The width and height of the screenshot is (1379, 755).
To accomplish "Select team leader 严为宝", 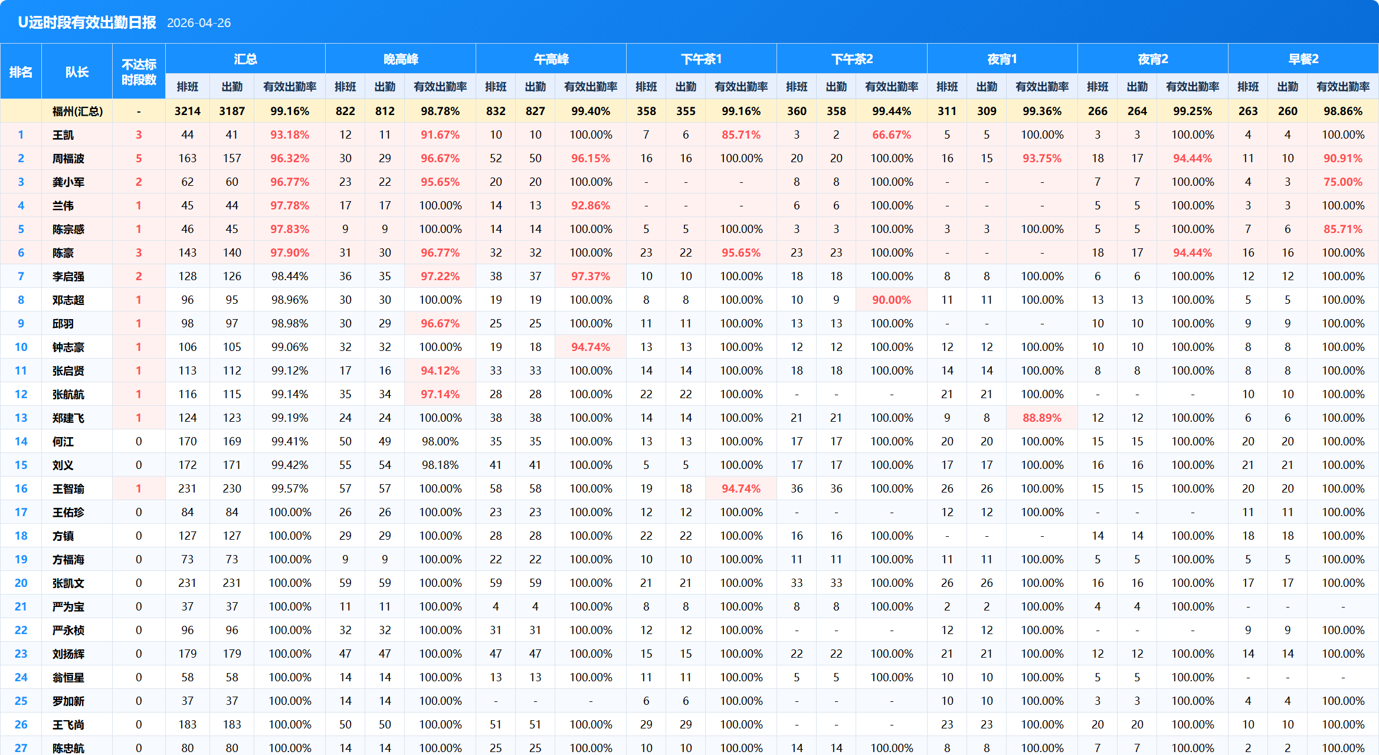I will pyautogui.click(x=68, y=606).
